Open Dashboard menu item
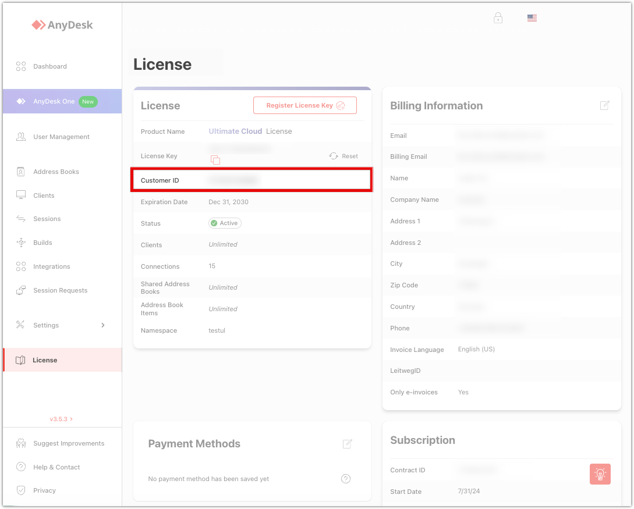The width and height of the screenshot is (634, 509). click(62, 66)
